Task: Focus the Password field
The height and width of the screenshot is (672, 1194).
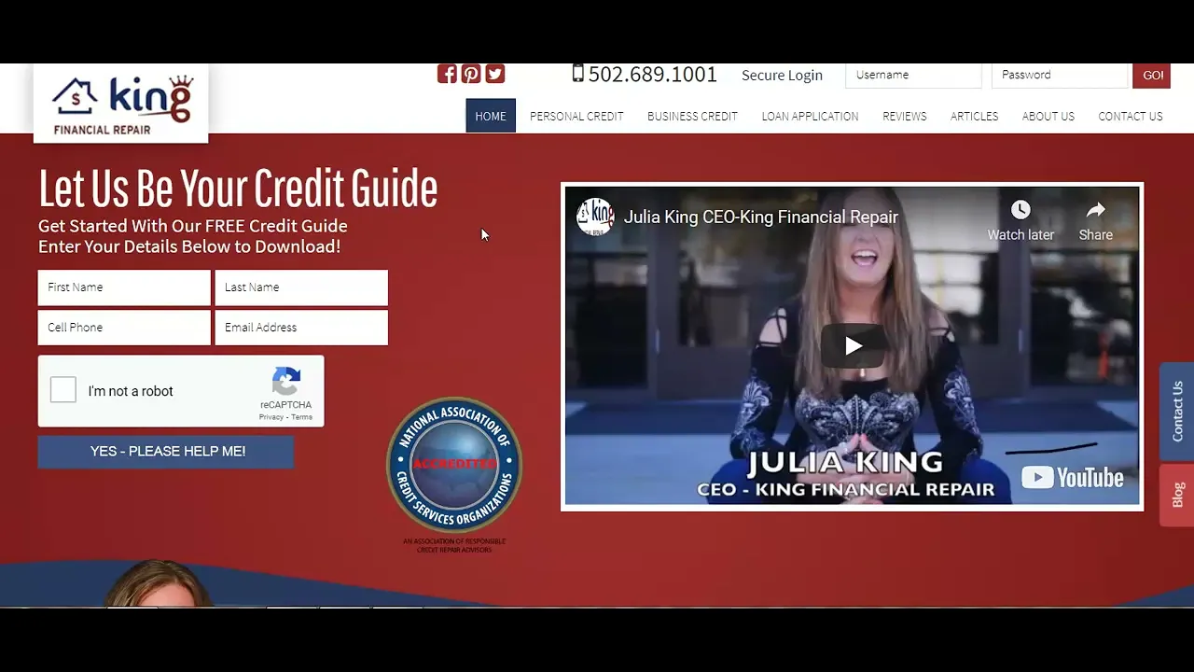Action: click(x=1060, y=75)
